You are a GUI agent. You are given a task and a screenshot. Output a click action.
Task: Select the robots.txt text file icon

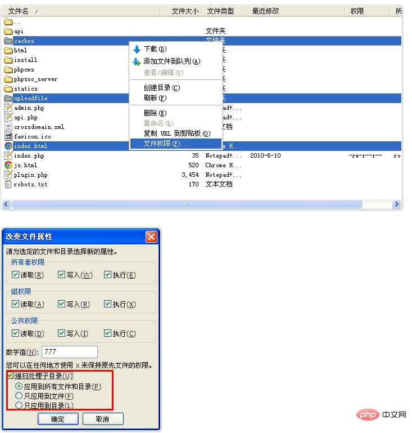pyautogui.click(x=8, y=184)
